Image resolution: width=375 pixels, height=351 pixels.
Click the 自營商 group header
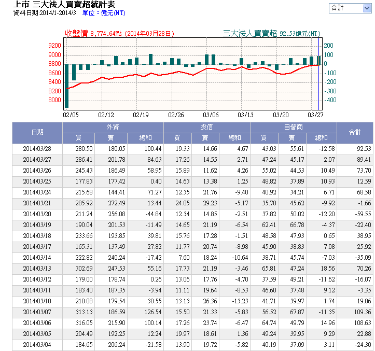tap(294, 128)
